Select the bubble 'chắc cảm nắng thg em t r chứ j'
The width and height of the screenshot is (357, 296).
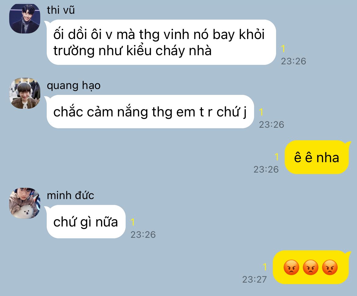coord(150,112)
